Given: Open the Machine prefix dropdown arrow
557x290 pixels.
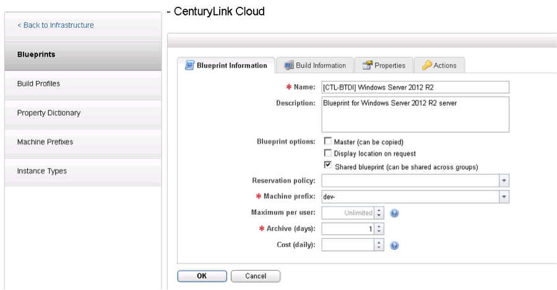Looking at the screenshot, I should click(x=504, y=197).
